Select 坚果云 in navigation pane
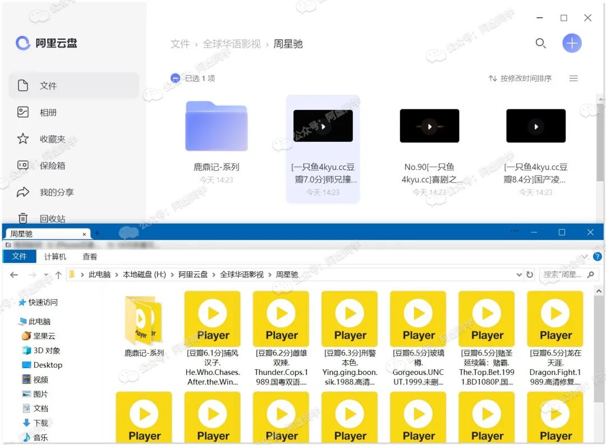 tap(39, 336)
